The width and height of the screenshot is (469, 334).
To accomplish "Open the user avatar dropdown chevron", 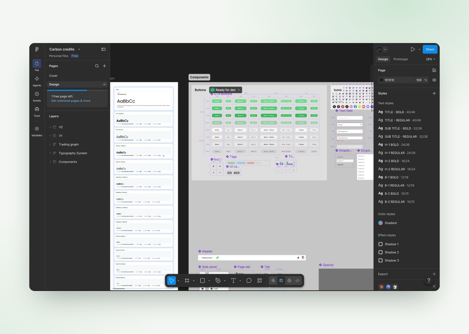I will click(x=385, y=50).
